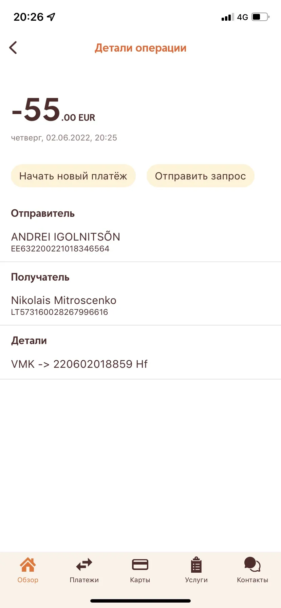This screenshot has width=281, height=608.
Task: Select recipient Nikolais Mitroscenko
Action: [x=64, y=300]
